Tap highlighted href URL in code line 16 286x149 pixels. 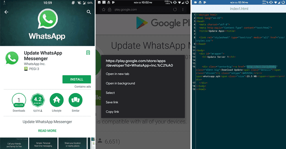tap(262, 67)
